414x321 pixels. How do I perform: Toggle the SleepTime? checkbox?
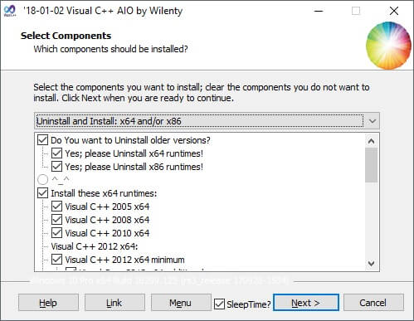(219, 304)
